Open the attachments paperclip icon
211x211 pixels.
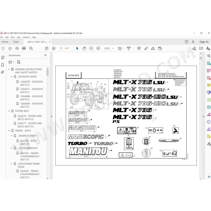(x=2, y=72)
